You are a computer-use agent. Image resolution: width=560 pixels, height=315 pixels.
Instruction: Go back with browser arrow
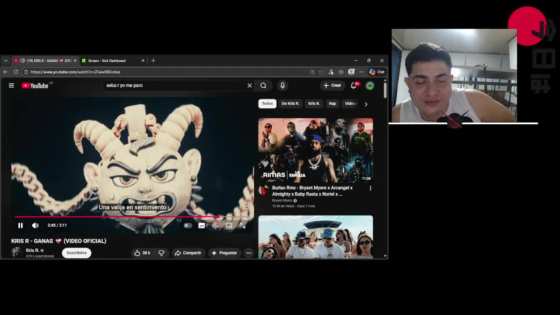(5, 72)
